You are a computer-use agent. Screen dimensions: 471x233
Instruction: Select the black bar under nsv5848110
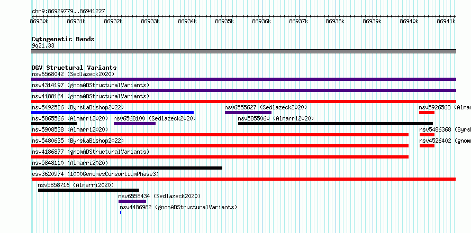127,168
